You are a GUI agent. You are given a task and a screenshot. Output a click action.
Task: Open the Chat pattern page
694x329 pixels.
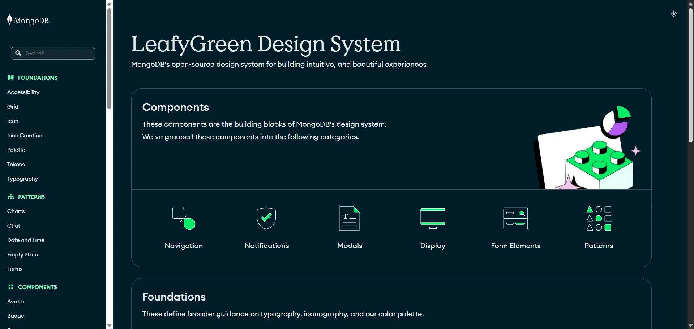point(14,226)
